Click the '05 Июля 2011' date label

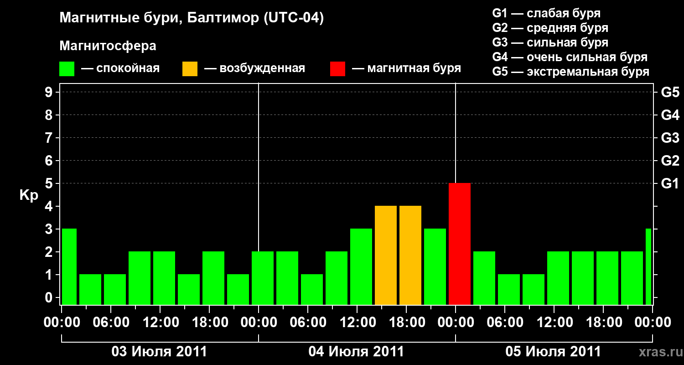554,352
